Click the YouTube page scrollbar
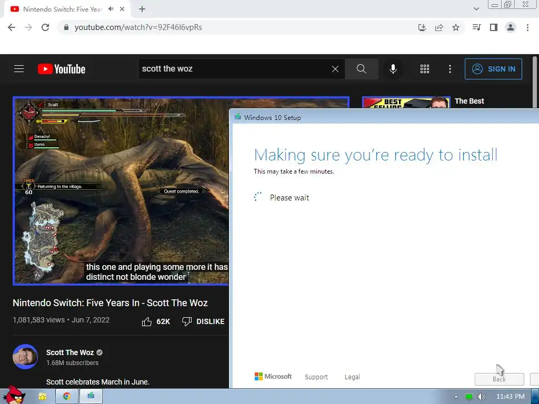This screenshot has height=404, width=539. (x=535, y=83)
